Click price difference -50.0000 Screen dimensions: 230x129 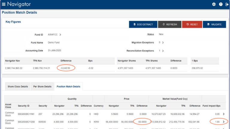pyautogui.click(x=142, y=122)
